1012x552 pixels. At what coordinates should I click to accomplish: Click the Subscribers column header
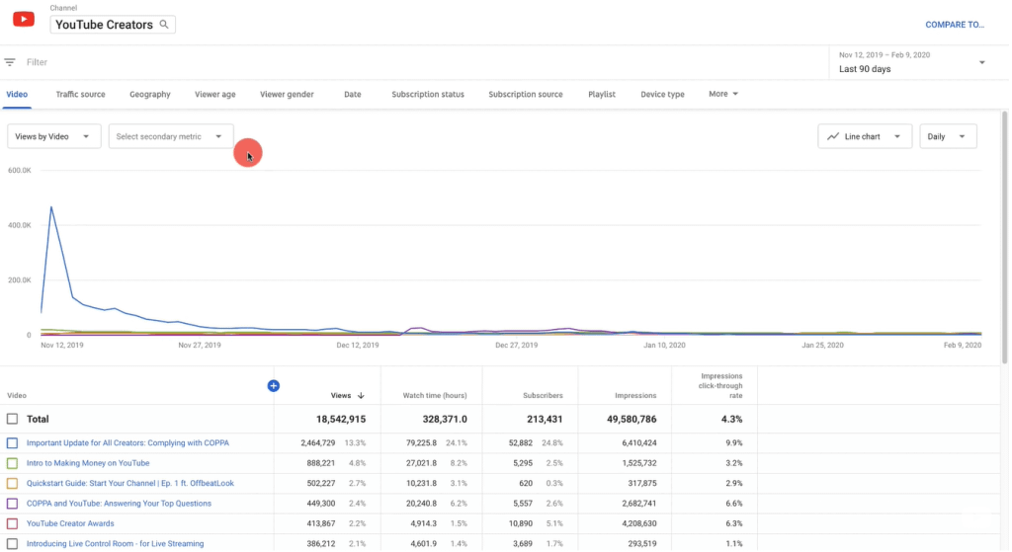[544, 396]
